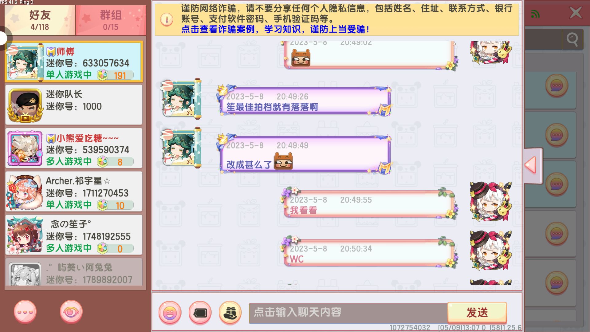The height and width of the screenshot is (332, 590).
Task: Open the gift-giving hand icon
Action: pyautogui.click(x=230, y=313)
